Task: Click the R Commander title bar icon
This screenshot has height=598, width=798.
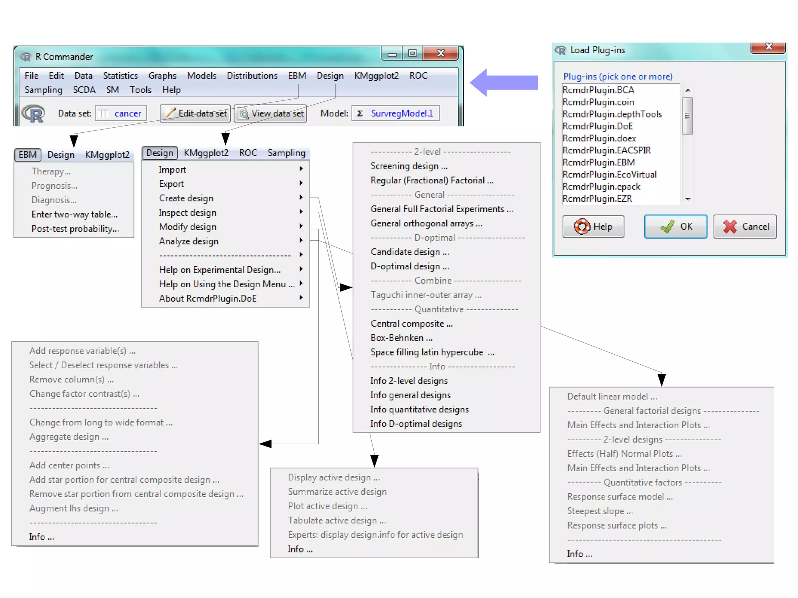Action: click(26, 57)
